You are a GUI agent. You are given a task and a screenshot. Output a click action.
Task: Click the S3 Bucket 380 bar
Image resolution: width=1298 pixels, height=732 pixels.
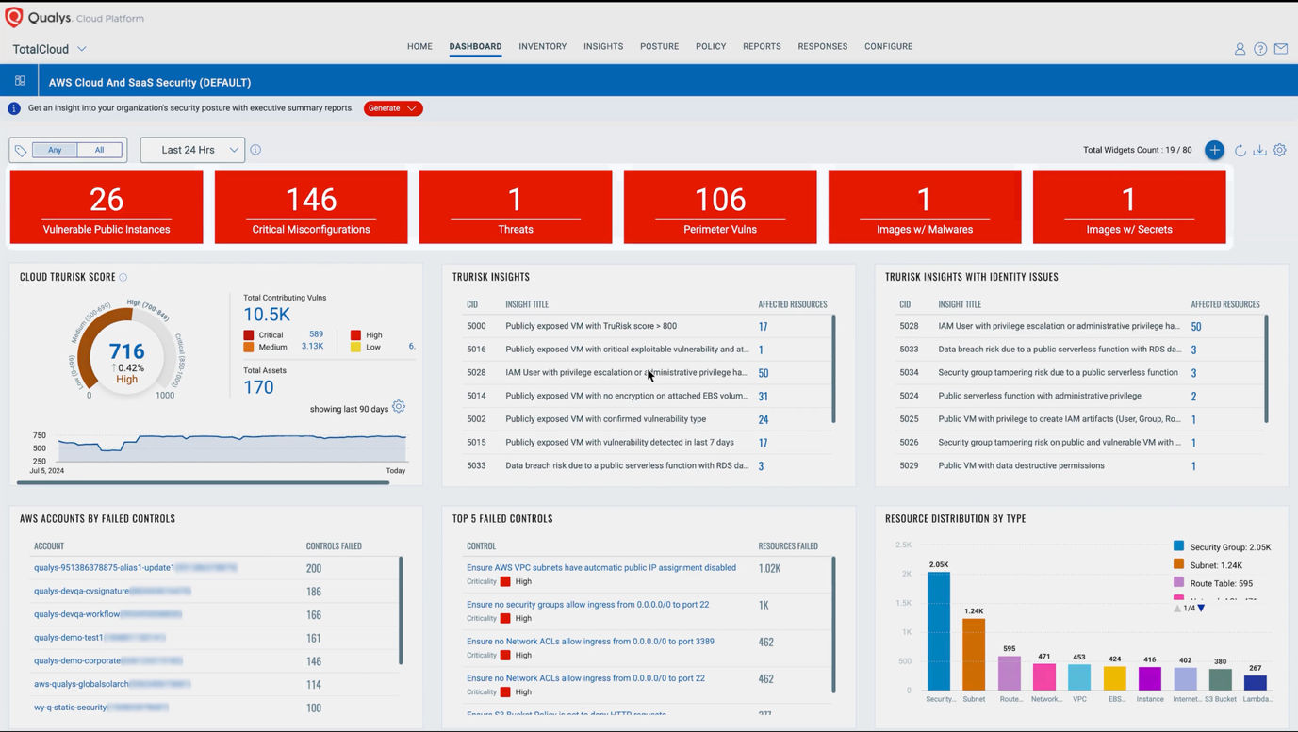[x=1221, y=679]
